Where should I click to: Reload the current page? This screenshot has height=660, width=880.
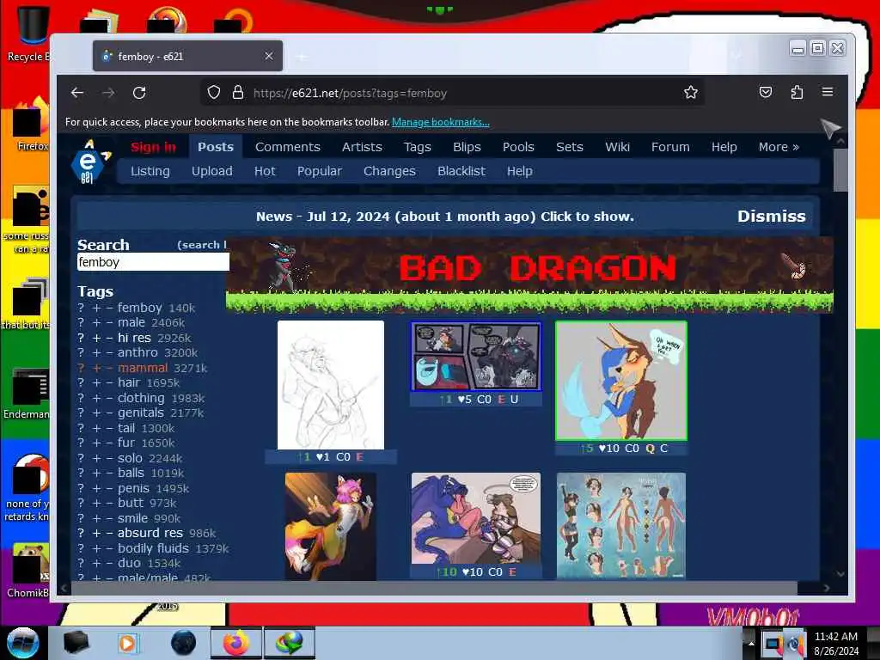pos(139,93)
